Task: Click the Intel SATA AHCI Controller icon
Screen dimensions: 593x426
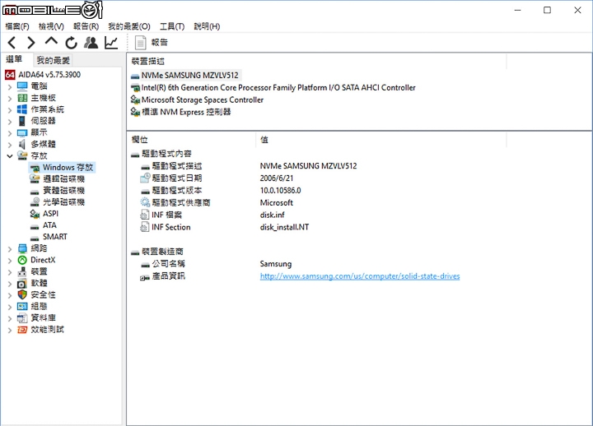Action: (135, 88)
